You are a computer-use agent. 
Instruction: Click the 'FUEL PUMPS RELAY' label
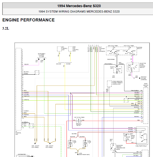pyautogui.click(x=141, y=146)
